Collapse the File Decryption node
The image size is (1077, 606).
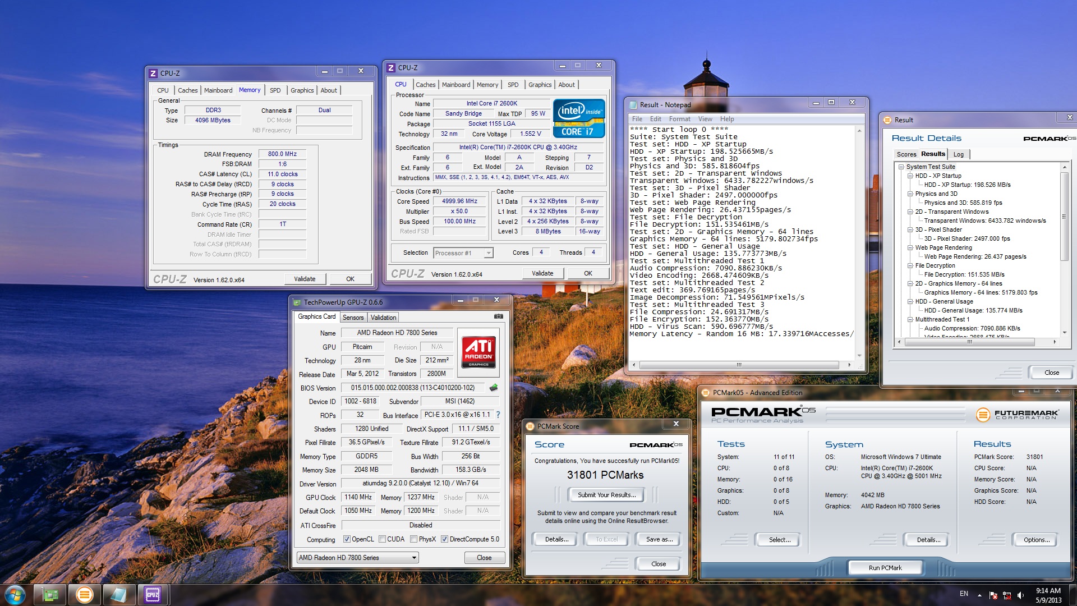pyautogui.click(x=910, y=265)
